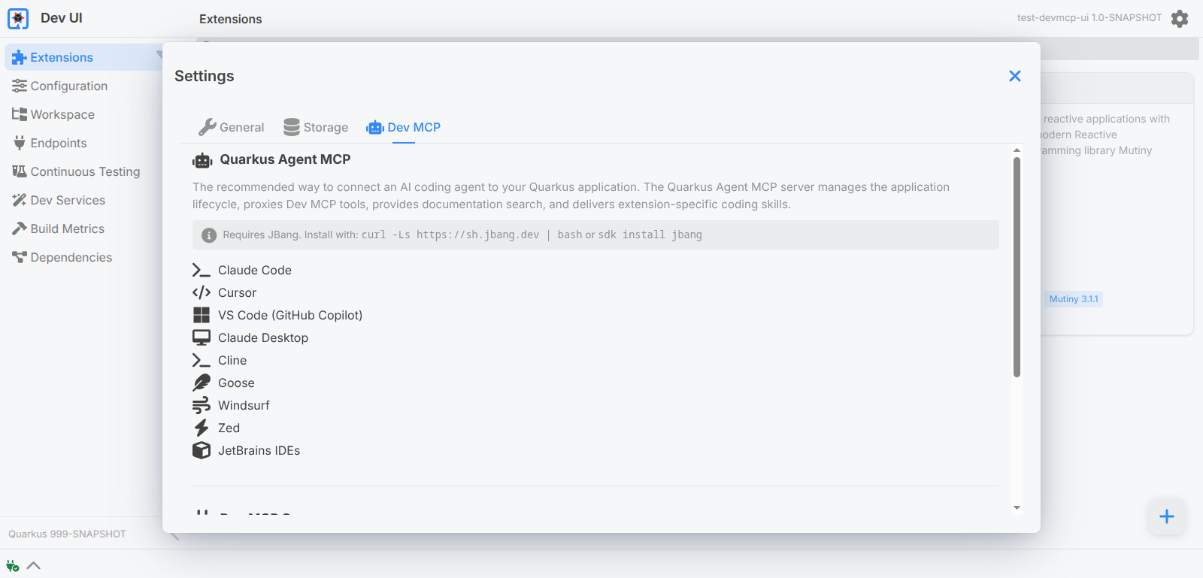Screen dimensions: 1203x578
Task: Click the Configuration sliders icon
Action: click(20, 86)
